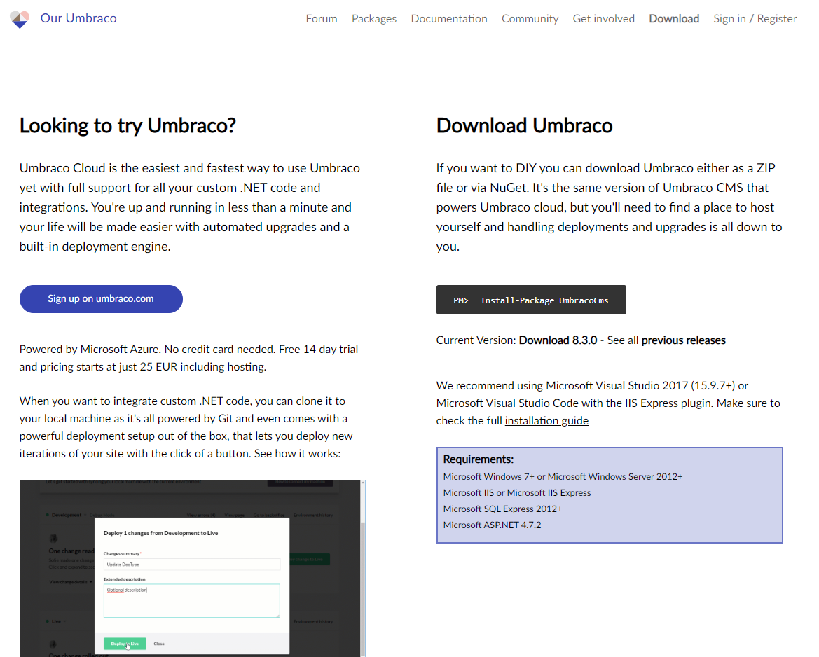Follow the Download 8.3.0 link
The image size is (819, 657).
coord(558,340)
